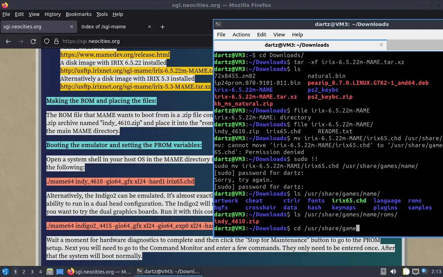
Task: Click the 'Making the ROM and placing the files:' heading
Action: click(101, 101)
